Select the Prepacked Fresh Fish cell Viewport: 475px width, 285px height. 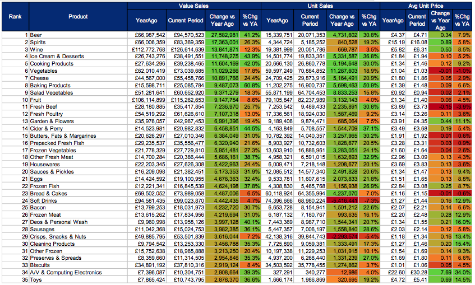click(x=78, y=143)
